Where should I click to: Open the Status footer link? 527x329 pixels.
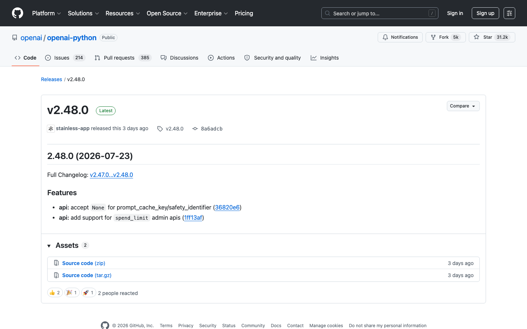229,325
